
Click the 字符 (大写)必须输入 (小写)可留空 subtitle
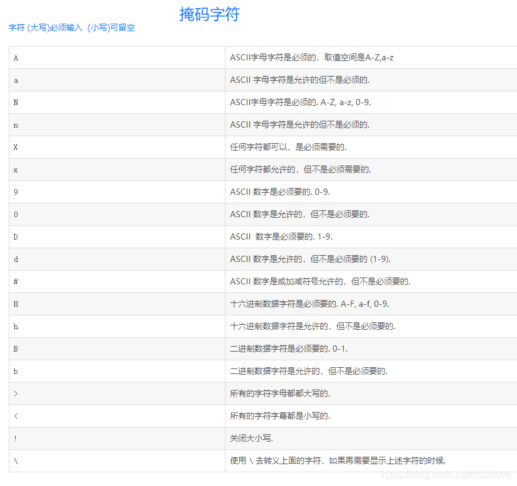coord(72,27)
